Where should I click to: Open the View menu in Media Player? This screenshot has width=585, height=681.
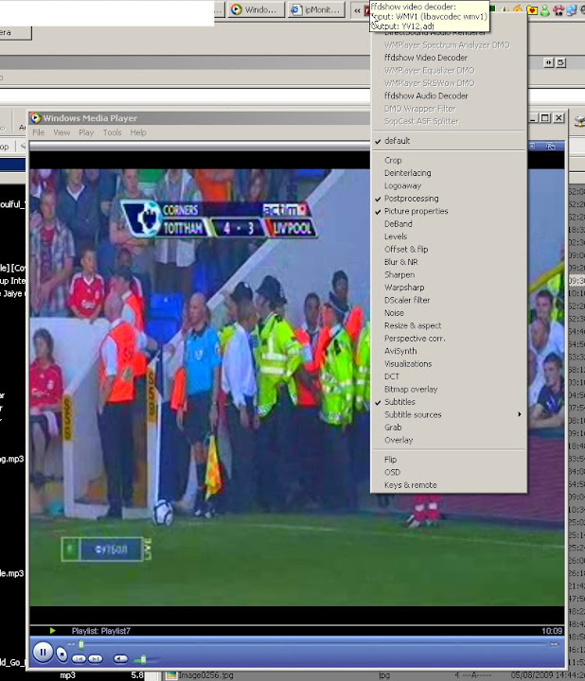tap(62, 132)
